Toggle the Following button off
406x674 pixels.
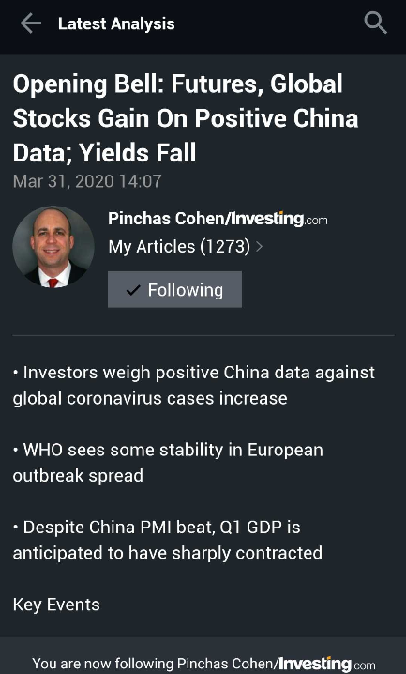pos(174,289)
